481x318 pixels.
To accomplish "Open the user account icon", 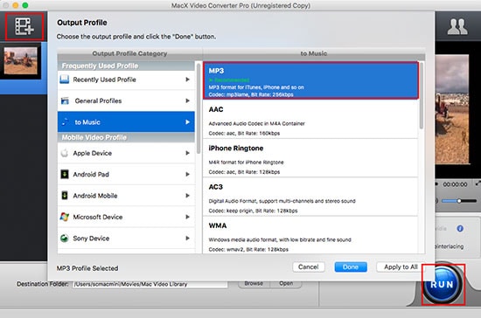I will click(x=457, y=27).
